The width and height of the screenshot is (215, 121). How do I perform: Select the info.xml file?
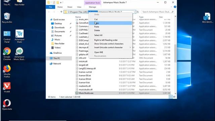(82, 58)
